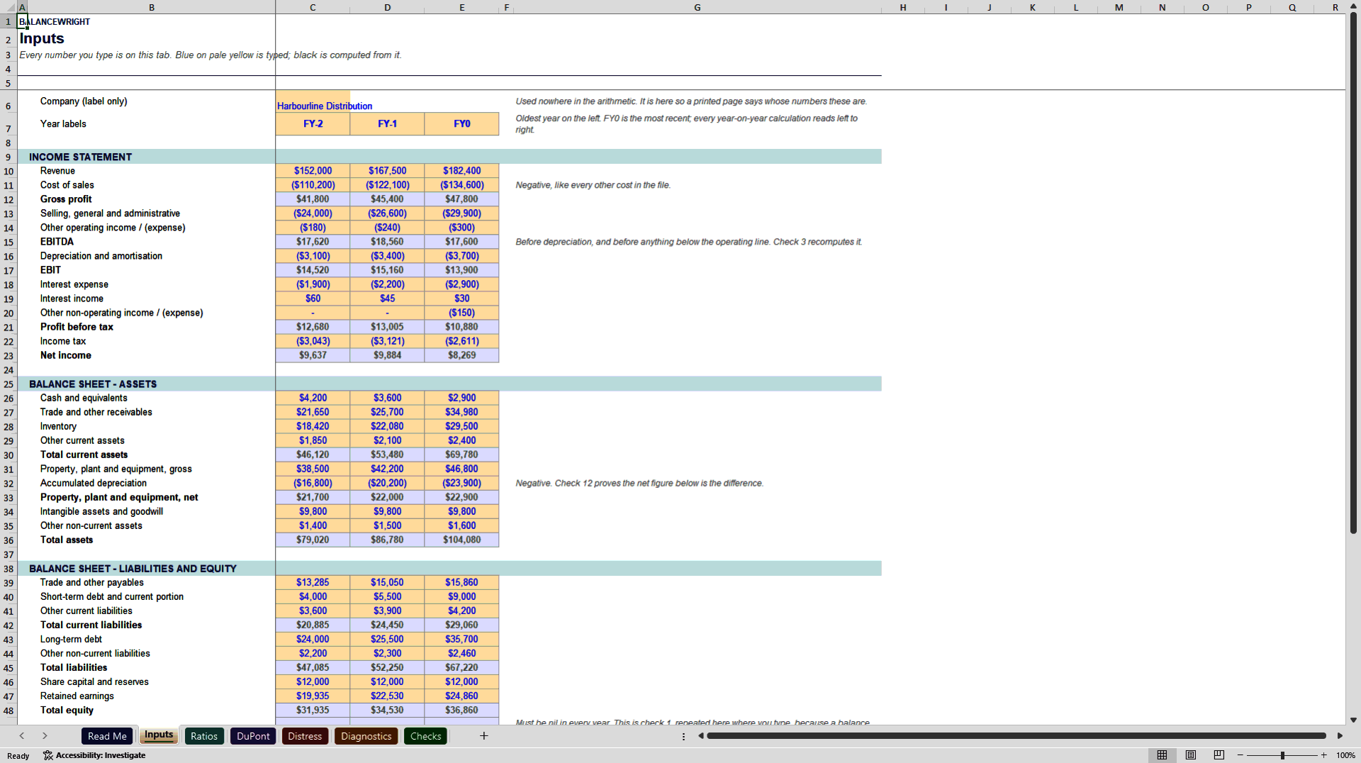Go to previous sheet tab arrow
This screenshot has width=1361, height=763.
(x=22, y=736)
